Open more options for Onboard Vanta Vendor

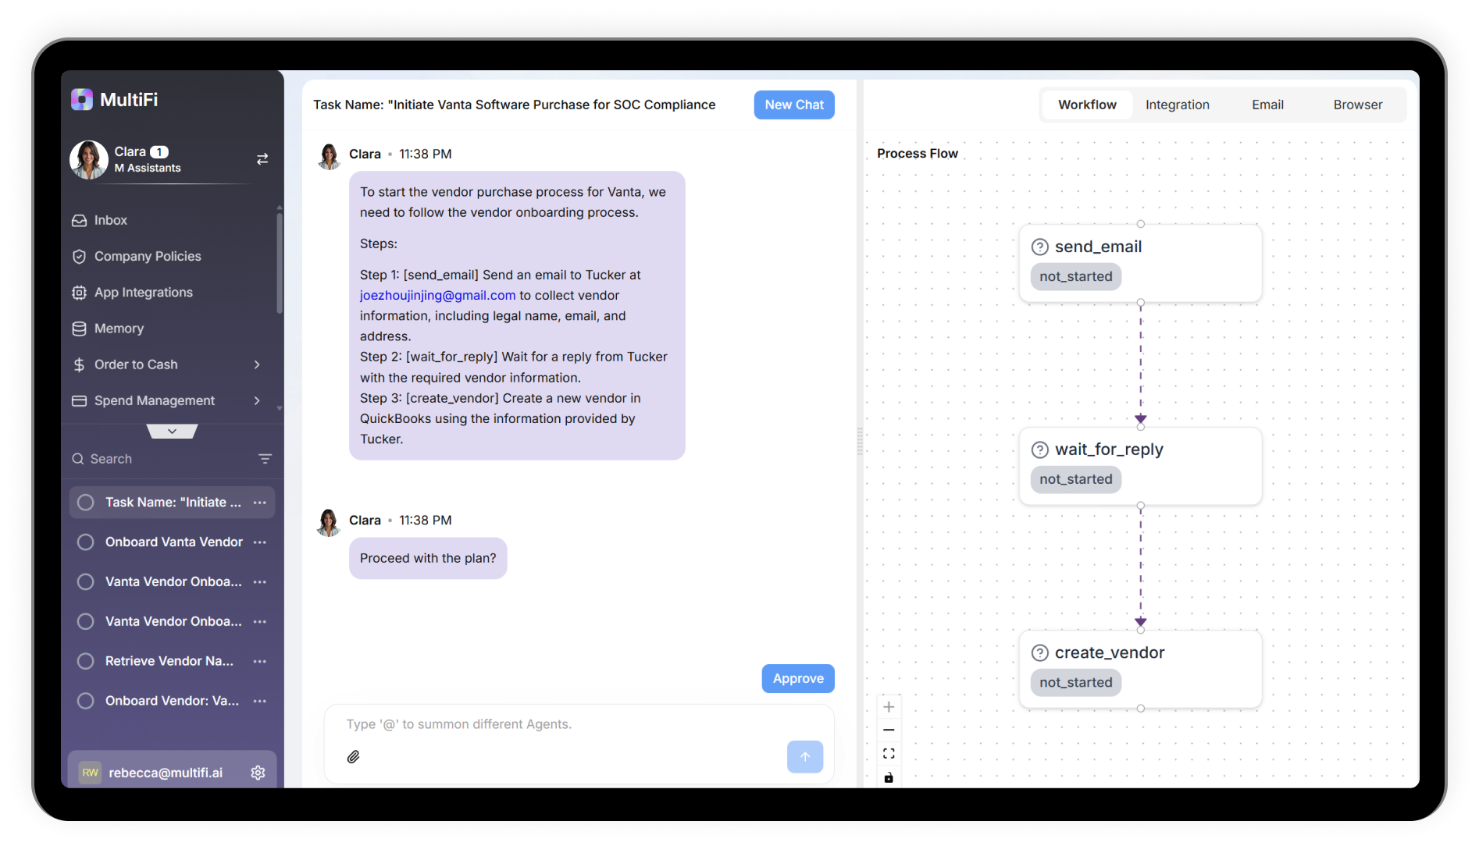[x=260, y=542]
